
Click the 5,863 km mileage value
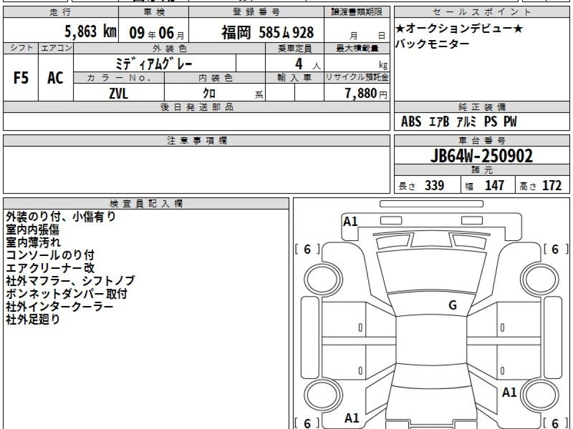[91, 32]
